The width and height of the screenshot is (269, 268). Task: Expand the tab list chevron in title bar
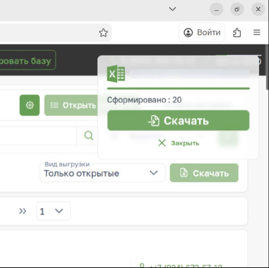(x=172, y=9)
